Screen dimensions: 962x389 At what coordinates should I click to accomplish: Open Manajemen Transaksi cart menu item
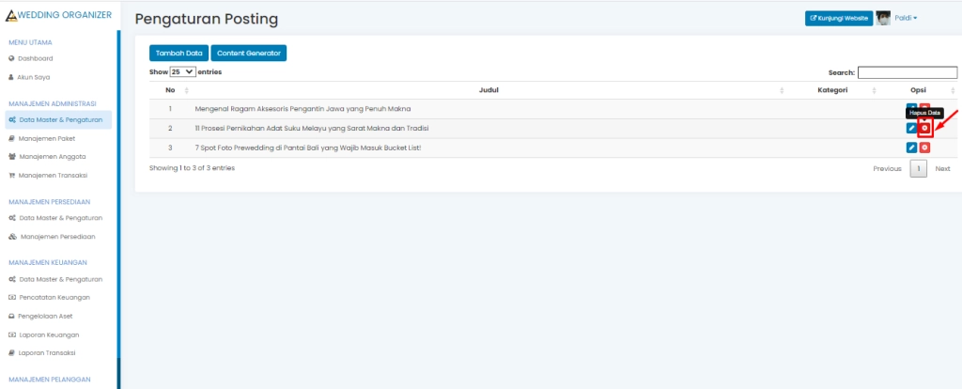53,176
